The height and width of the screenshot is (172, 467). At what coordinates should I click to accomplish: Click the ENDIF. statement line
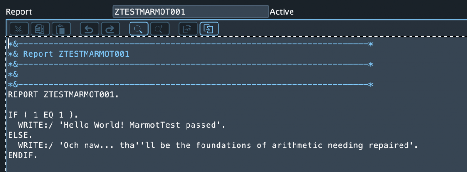tap(23, 156)
